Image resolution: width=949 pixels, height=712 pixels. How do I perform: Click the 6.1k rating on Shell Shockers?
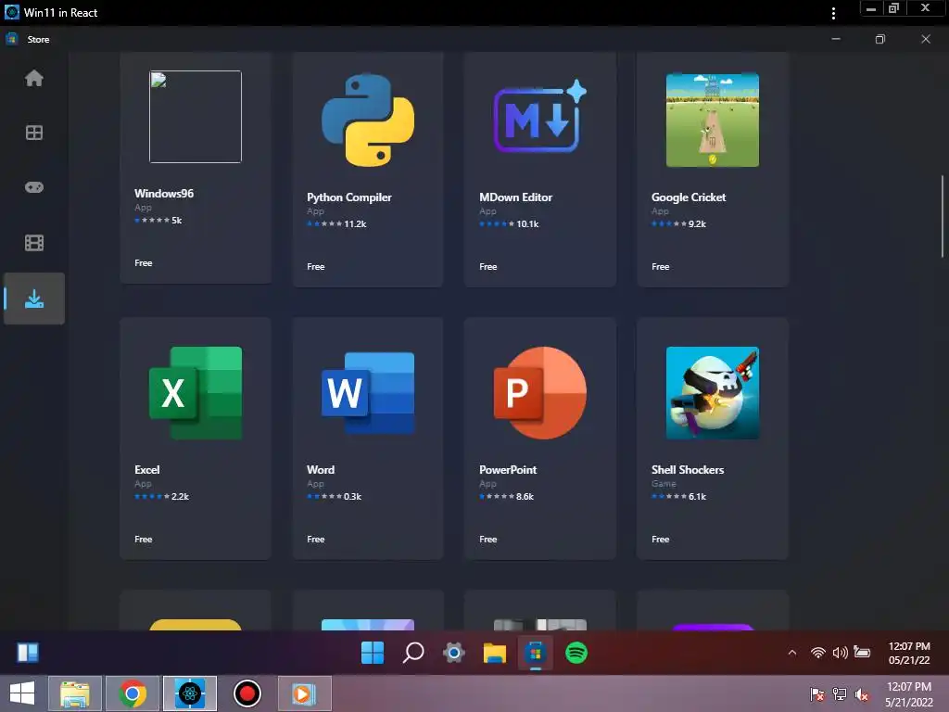point(697,497)
